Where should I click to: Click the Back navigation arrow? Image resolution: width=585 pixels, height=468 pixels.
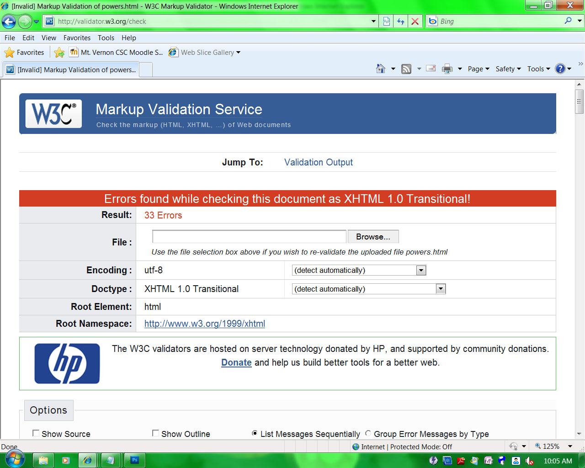tap(9, 21)
